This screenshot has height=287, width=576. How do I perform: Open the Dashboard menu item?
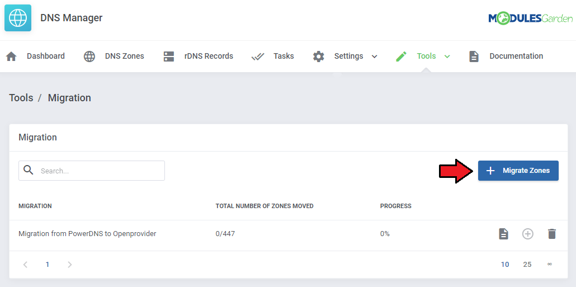(x=45, y=56)
